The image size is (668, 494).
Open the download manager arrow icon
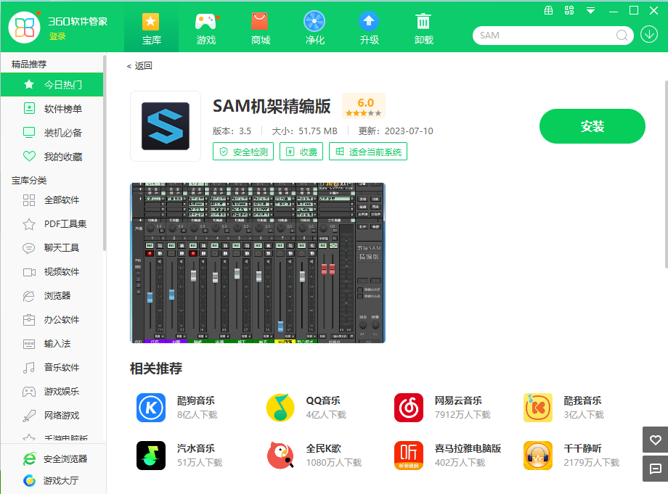pos(649,35)
